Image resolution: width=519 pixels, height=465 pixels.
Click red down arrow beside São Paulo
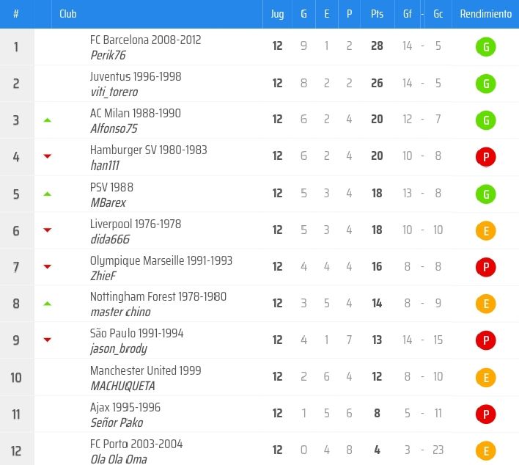(x=48, y=340)
